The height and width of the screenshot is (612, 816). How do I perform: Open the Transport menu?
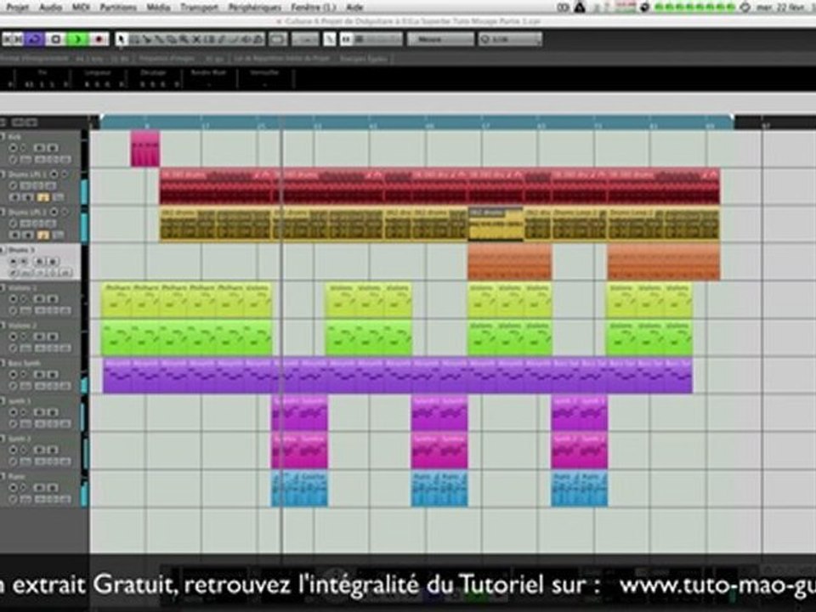click(x=199, y=8)
